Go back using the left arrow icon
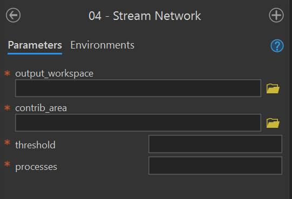Viewport: 292px width, 199px height. 13,15
